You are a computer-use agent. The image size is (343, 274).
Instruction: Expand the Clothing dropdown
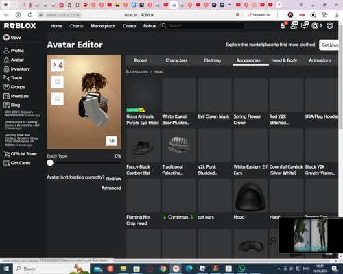click(x=215, y=60)
